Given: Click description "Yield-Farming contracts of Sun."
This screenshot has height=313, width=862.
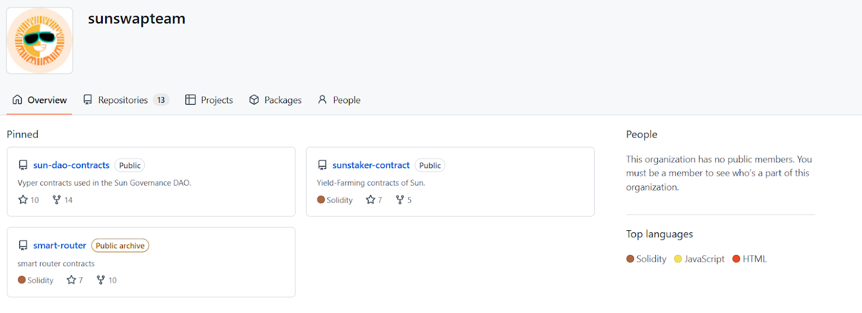Looking at the screenshot, I should [371, 183].
